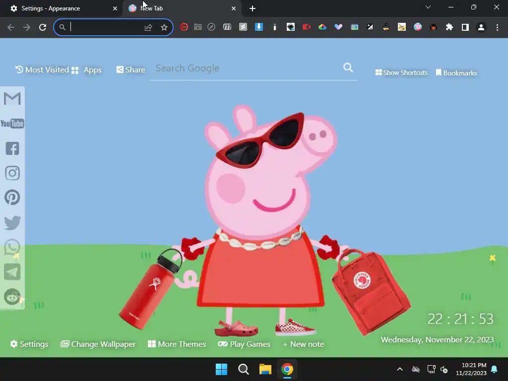Open More Themes
The image size is (508, 381).
(x=177, y=344)
